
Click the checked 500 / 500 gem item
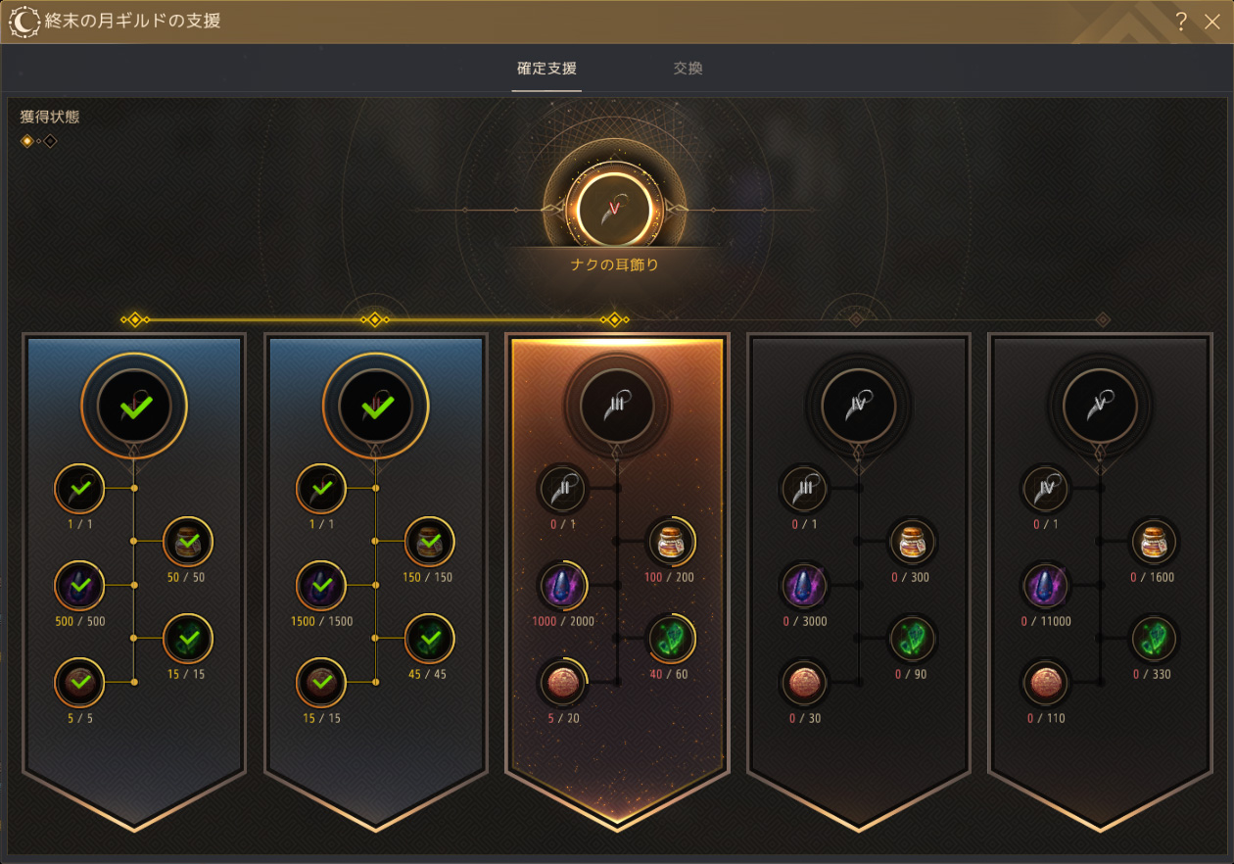pyautogui.click(x=80, y=586)
